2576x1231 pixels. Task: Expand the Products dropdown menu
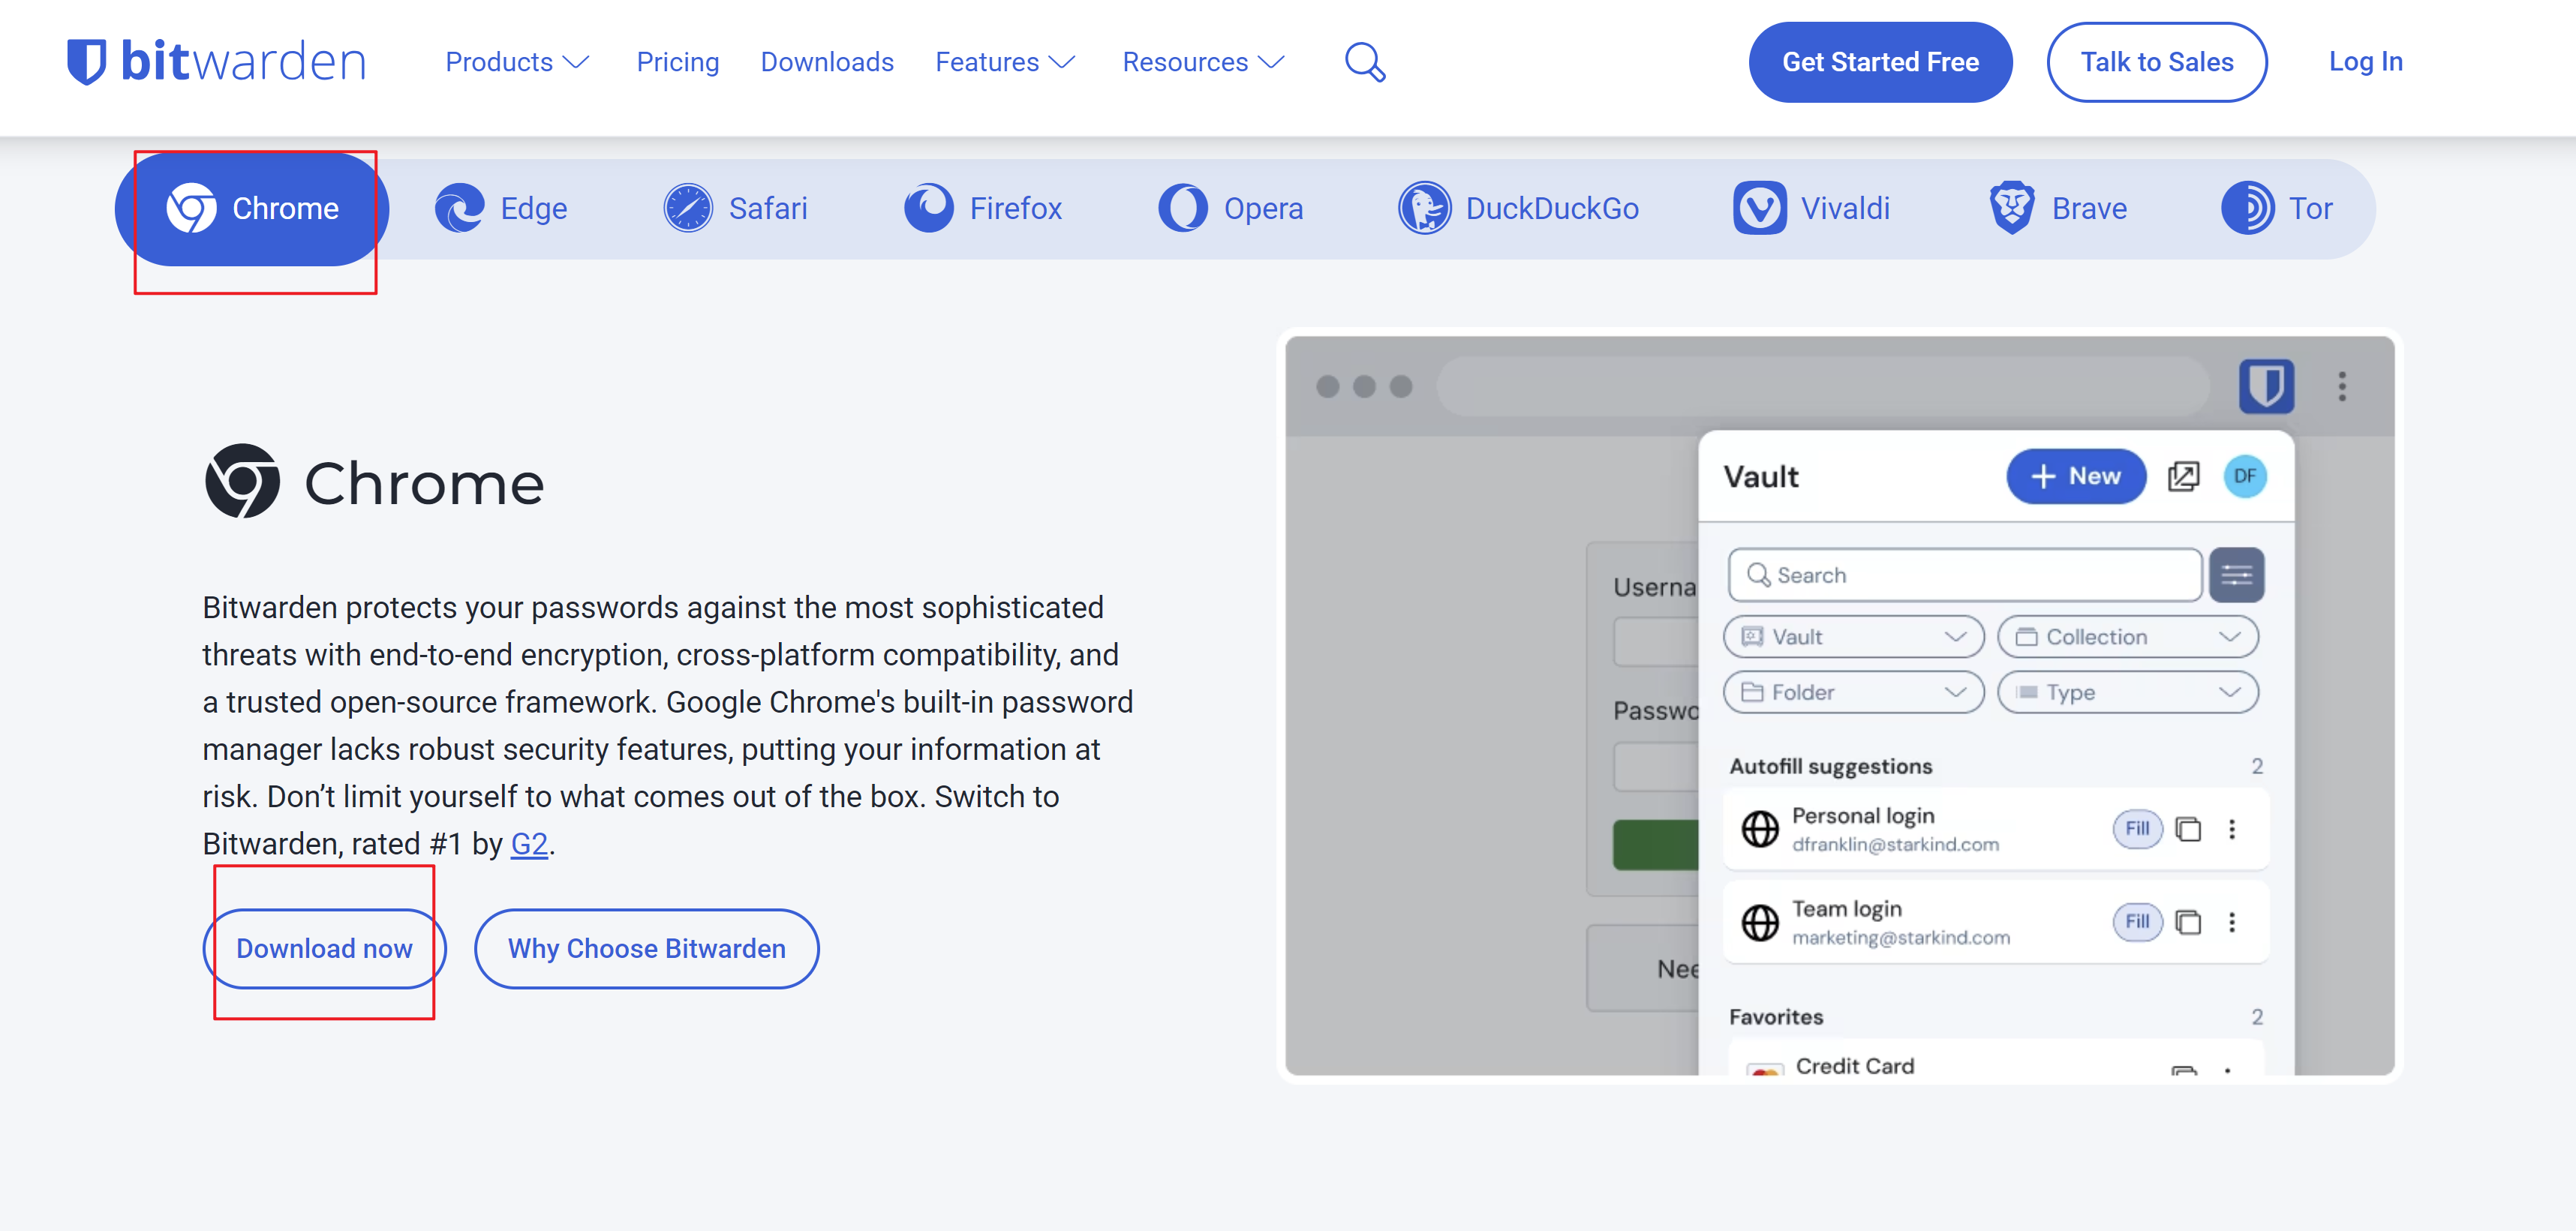tap(517, 62)
